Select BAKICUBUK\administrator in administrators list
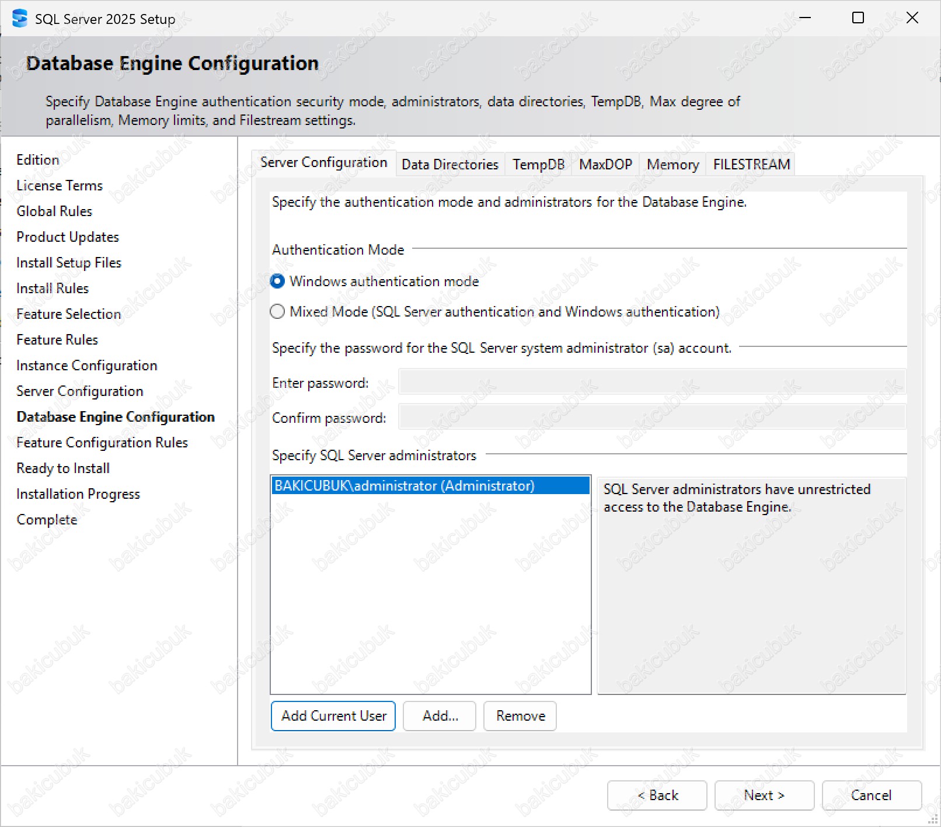 (x=404, y=486)
